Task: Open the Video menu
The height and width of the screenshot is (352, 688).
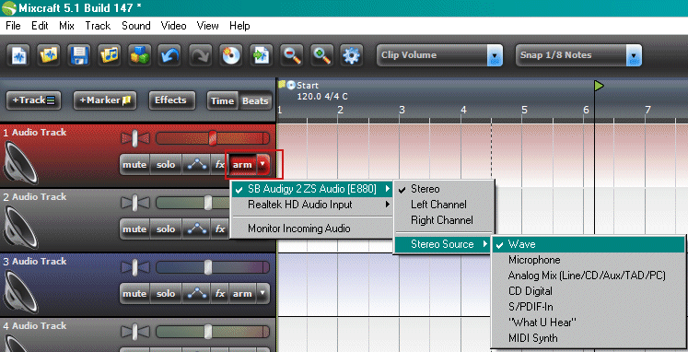Action: click(x=174, y=26)
